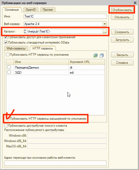Image resolution: width=139 pixels, height=170 pixels.
Task: Check the ПередачаДанных service checkbox
Action: [x=9, y=67]
